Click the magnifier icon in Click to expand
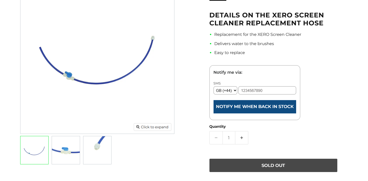Screen dimensions: 368x181 click(x=138, y=127)
